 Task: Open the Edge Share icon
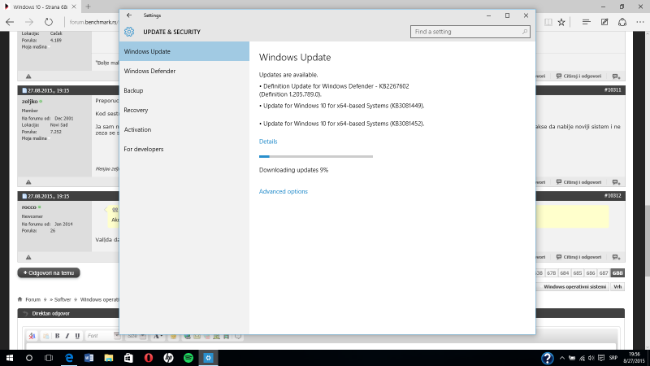pos(622,22)
